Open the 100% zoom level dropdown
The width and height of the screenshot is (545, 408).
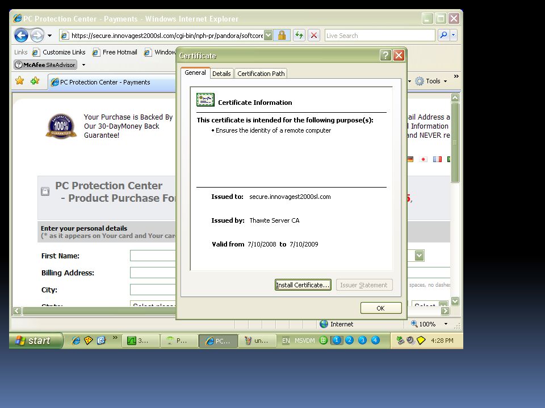(446, 324)
